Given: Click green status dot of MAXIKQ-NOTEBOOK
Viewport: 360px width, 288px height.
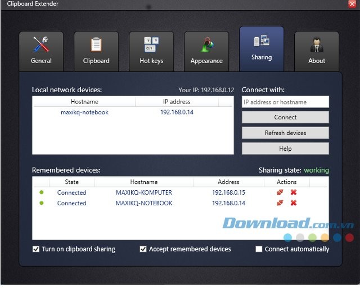Looking at the screenshot, I should pyautogui.click(x=41, y=203).
